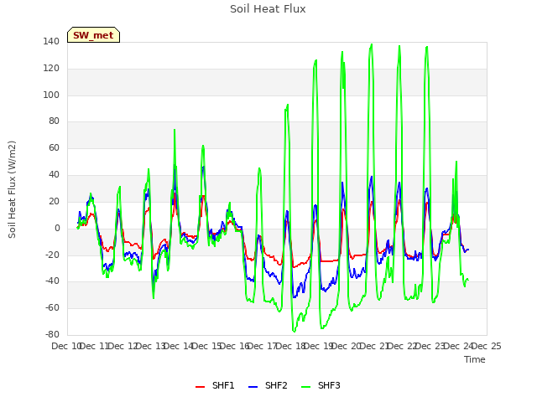Click the Dec 16 x-axis label
The image size is (537, 402).
[234, 346]
